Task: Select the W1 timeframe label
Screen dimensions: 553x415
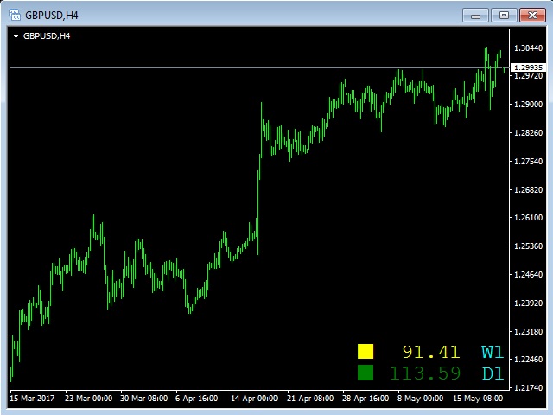Action: pos(493,352)
